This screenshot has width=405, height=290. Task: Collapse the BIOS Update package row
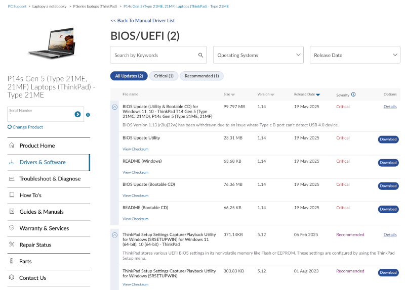(115, 107)
